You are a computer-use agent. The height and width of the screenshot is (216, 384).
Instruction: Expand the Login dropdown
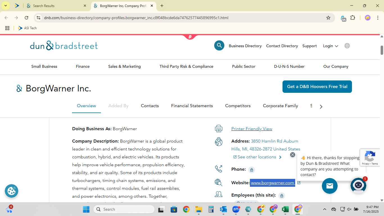330,46
